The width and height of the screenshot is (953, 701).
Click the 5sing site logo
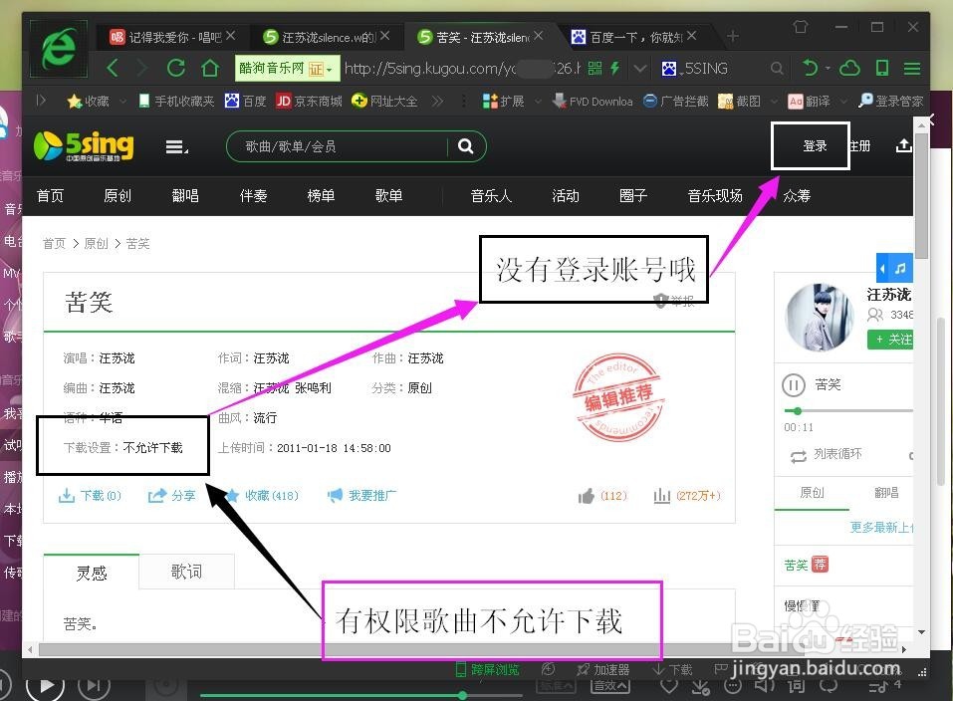[84, 146]
